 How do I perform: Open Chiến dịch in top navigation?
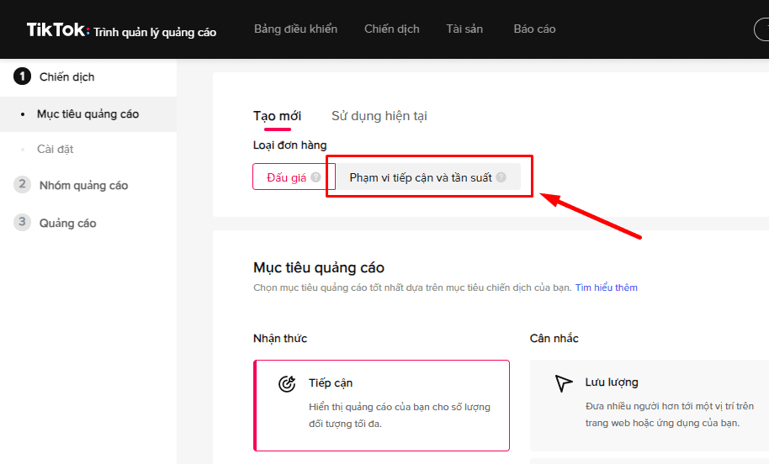click(x=391, y=29)
